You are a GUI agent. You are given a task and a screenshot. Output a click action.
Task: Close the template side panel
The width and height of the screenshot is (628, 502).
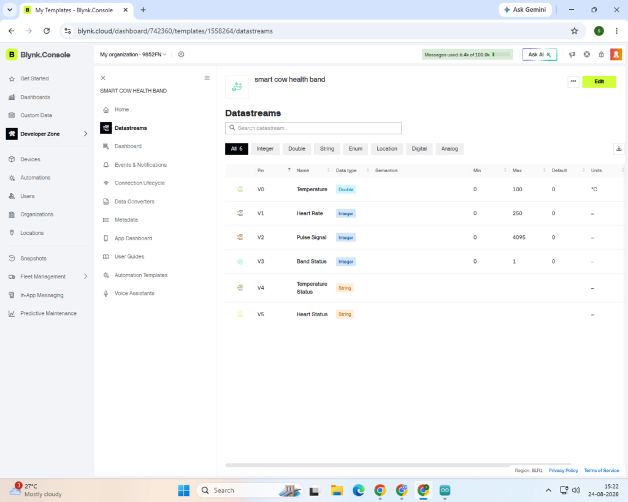pos(103,78)
